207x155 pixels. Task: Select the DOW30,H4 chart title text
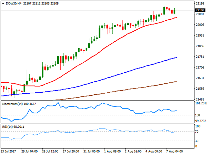13,3
